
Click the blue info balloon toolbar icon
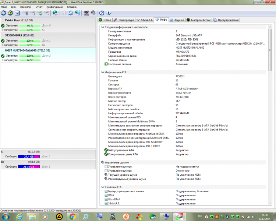pyautogui.click(x=109, y=13)
